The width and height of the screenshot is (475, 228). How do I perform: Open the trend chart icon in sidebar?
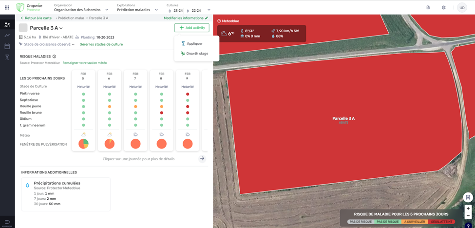click(7, 36)
